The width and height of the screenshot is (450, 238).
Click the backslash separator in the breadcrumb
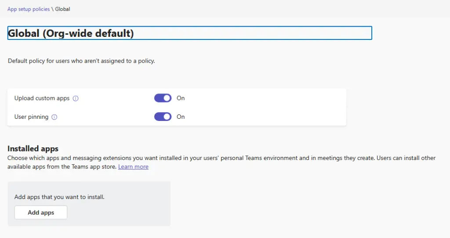tap(53, 9)
